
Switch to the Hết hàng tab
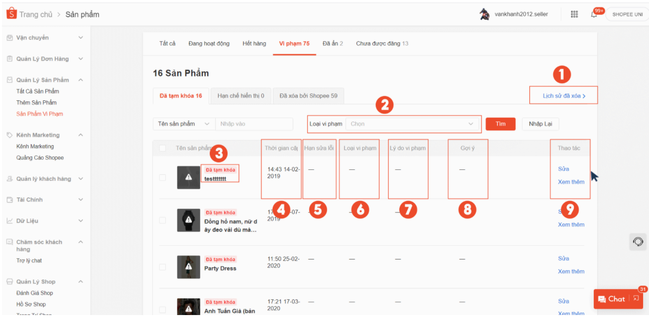[254, 44]
